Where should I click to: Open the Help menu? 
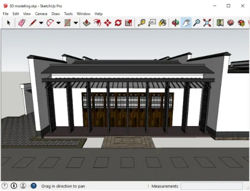click(x=98, y=14)
